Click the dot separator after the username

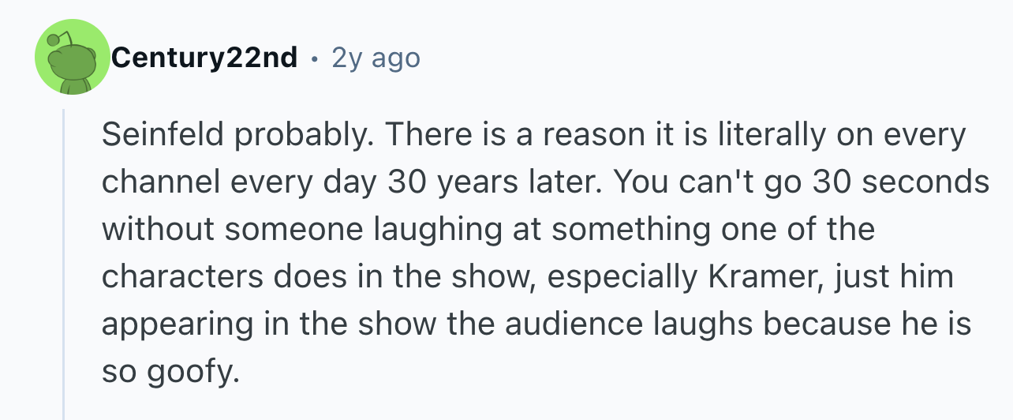click(x=315, y=58)
